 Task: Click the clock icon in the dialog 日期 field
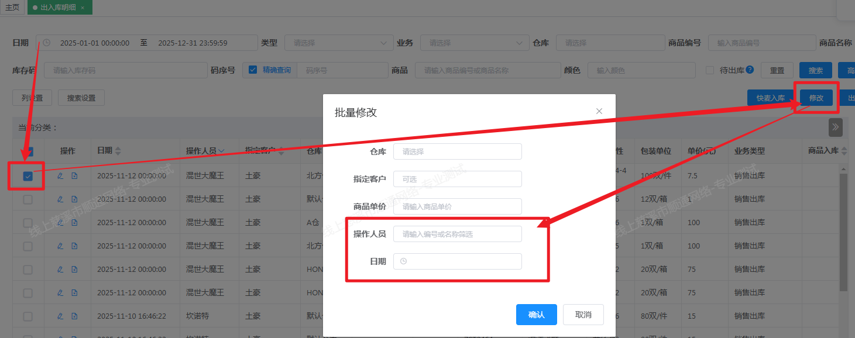point(403,261)
